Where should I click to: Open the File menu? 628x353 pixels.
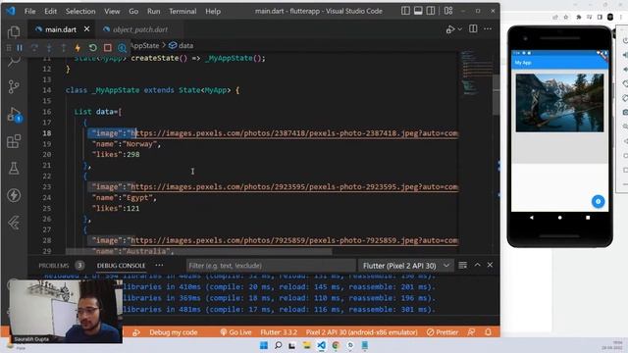tap(30, 11)
